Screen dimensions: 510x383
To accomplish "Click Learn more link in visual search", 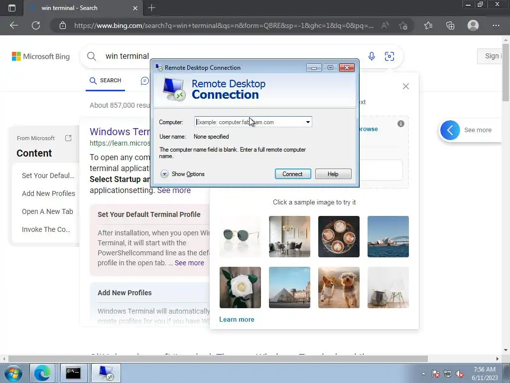I will point(237,320).
